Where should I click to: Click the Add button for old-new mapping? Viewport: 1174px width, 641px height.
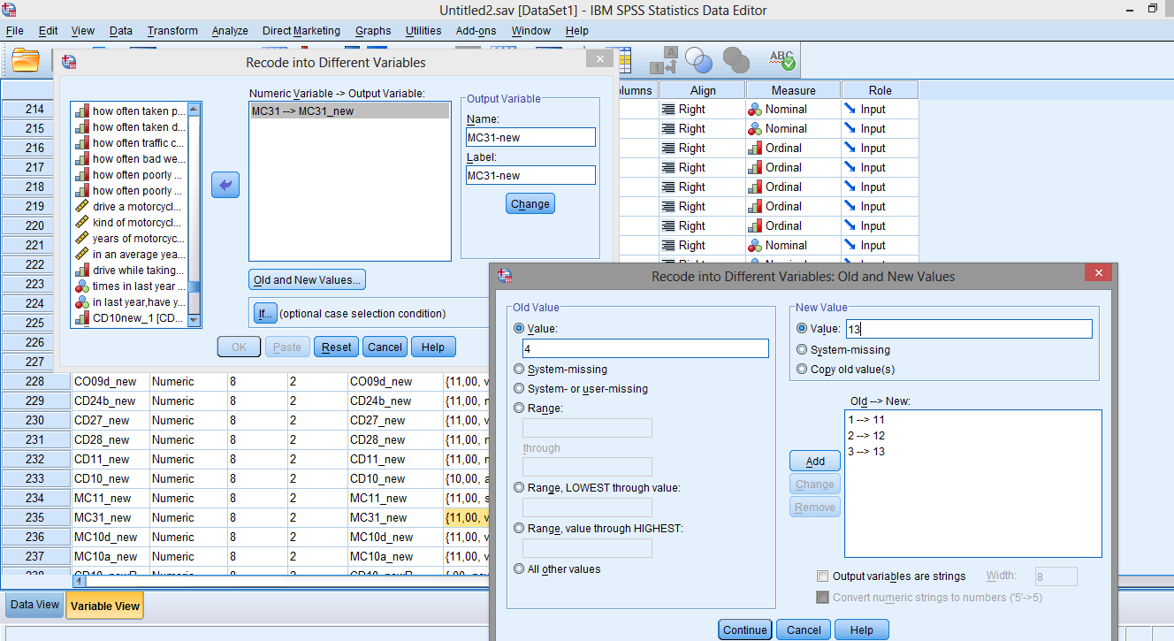[815, 461]
